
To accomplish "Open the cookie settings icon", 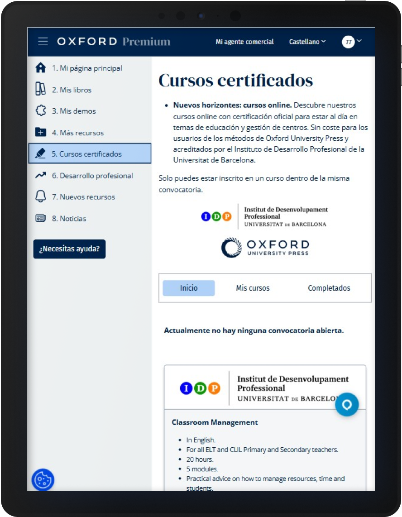I will click(x=43, y=480).
